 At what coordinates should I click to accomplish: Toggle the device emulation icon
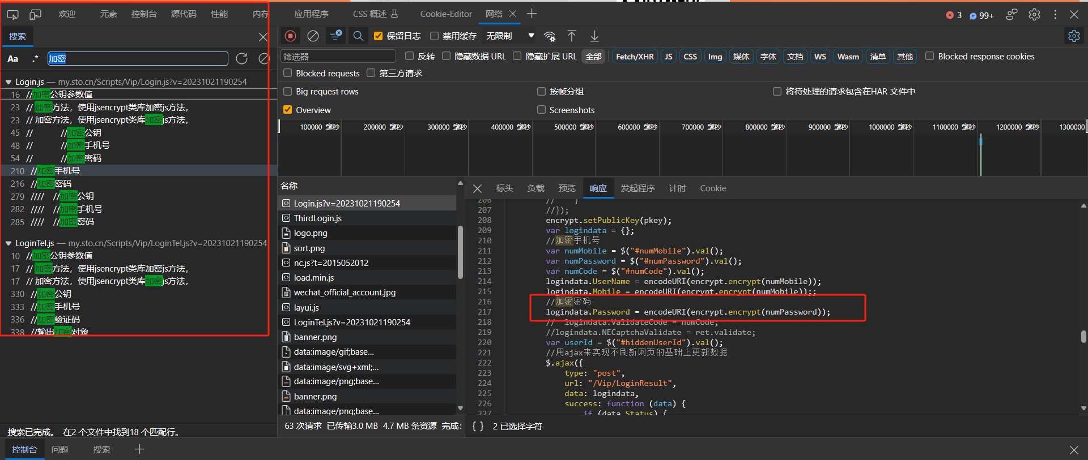35,14
